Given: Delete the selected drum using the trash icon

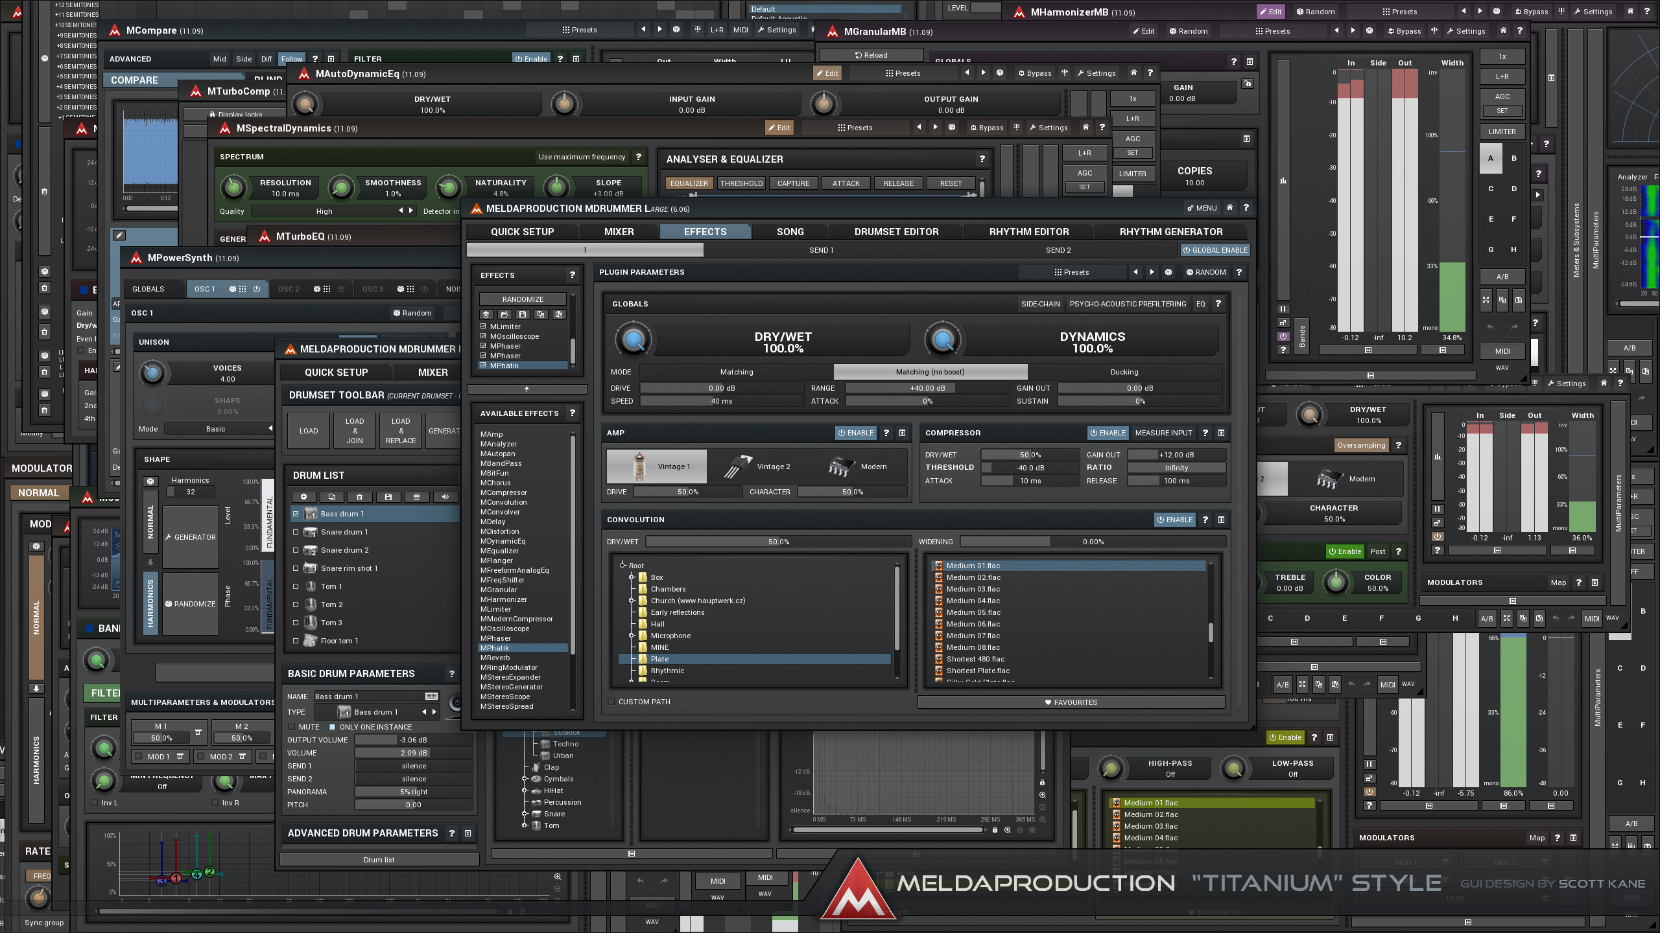Looking at the screenshot, I should pyautogui.click(x=360, y=496).
